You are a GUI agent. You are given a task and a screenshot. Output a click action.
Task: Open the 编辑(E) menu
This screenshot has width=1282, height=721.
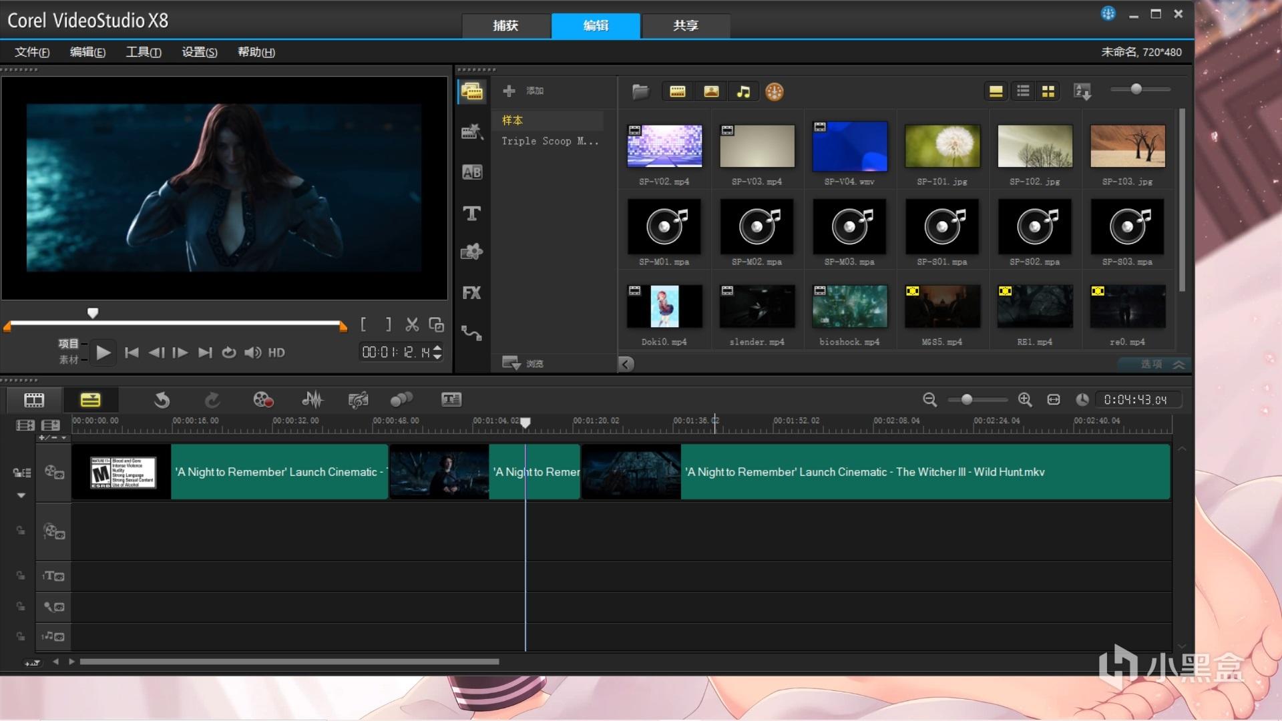tap(87, 52)
